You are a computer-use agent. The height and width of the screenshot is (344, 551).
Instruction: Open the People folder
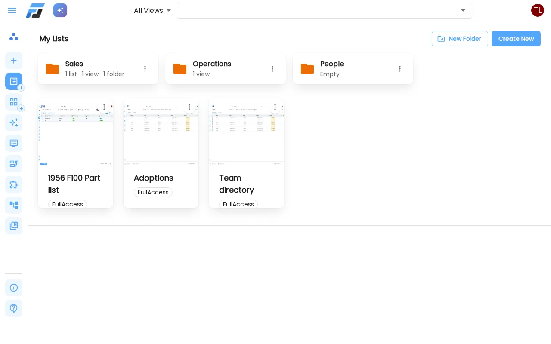pos(353,69)
